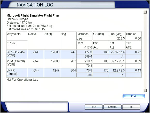Click the scrollbar up arrow
This screenshot has height=113, width=150.
(x=145, y=12)
